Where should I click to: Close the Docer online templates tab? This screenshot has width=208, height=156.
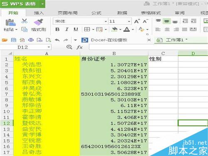pos(149,40)
